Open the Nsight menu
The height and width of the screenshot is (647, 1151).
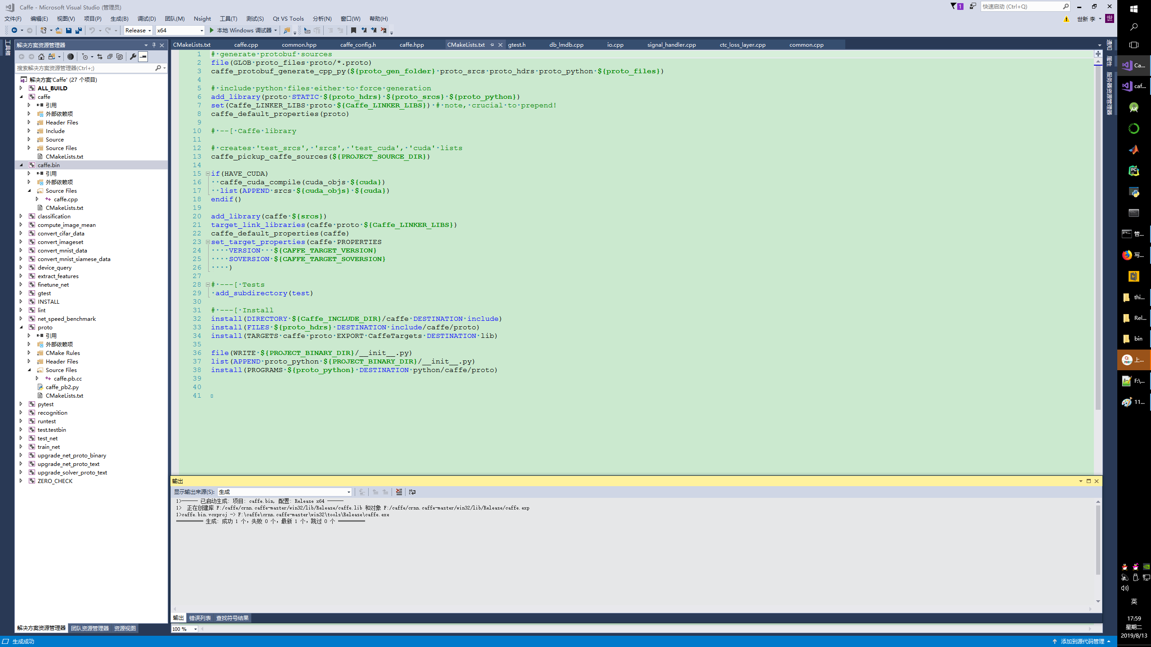tap(202, 18)
